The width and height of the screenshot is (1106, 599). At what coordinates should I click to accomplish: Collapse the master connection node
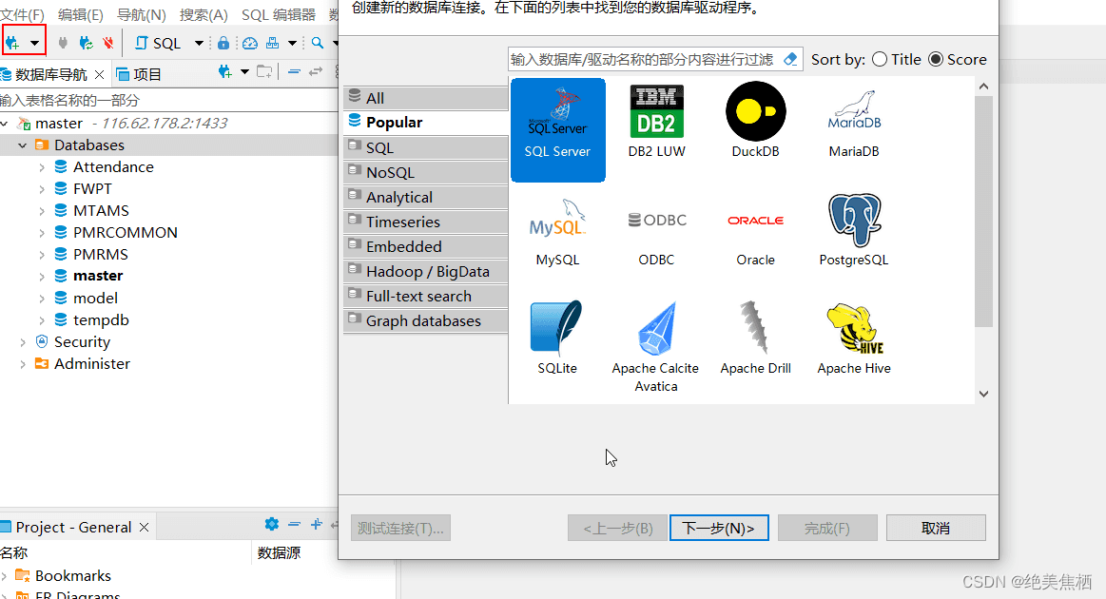(x=5, y=124)
